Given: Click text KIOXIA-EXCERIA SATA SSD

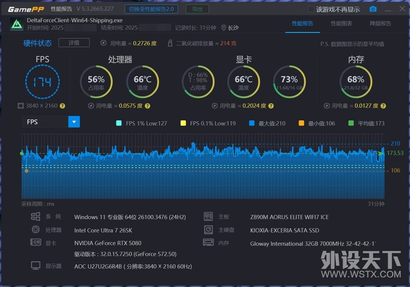Looking at the screenshot, I should (284, 230).
